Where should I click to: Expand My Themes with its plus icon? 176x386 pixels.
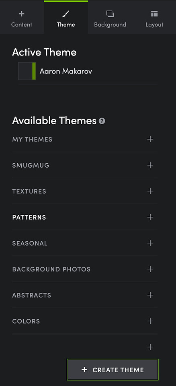click(150, 140)
